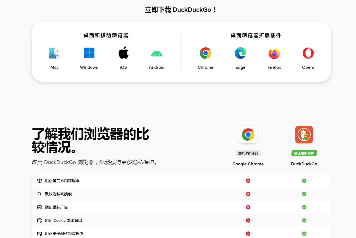Image resolution: width=356 pixels, height=238 pixels.
Task: Click the DuckDuckGo duck logo in comparison header
Action: (304, 135)
